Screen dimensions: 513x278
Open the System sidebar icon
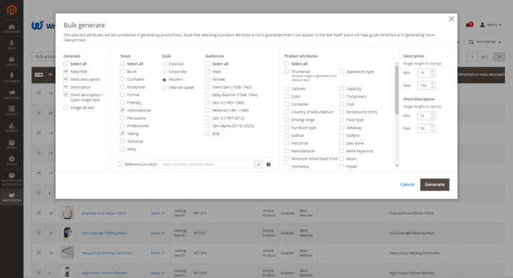click(12, 161)
